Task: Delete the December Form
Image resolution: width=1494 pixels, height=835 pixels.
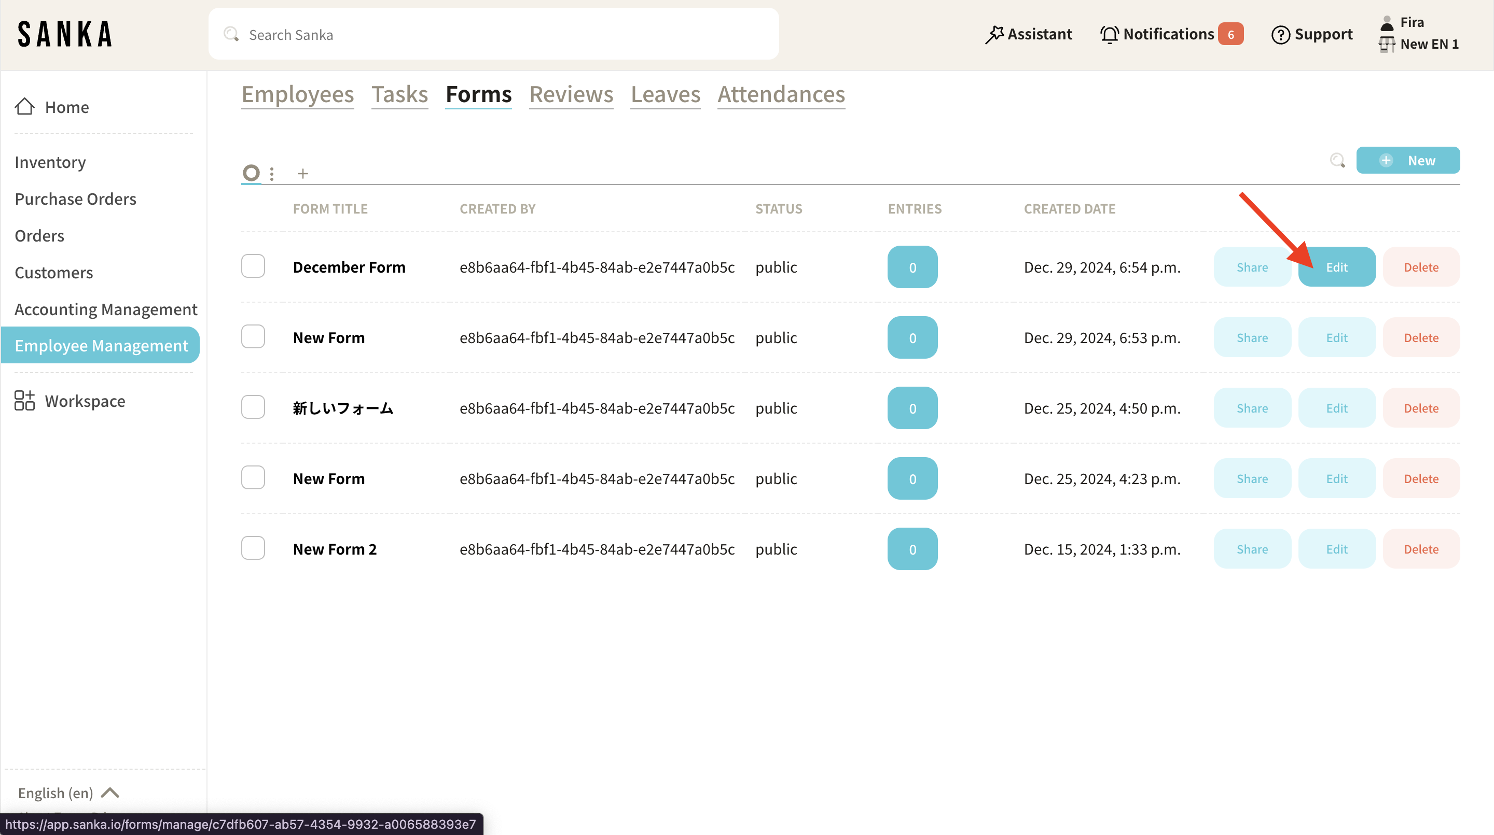Action: pyautogui.click(x=1421, y=267)
